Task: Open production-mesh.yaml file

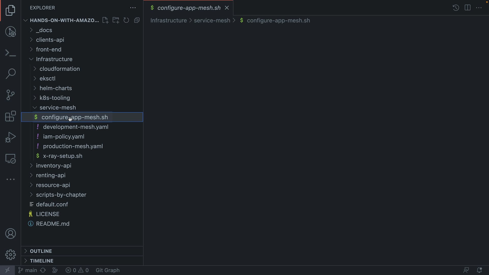Action: coord(73,146)
